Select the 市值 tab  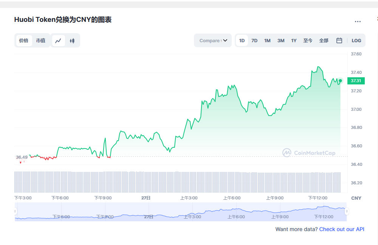pyautogui.click(x=41, y=41)
